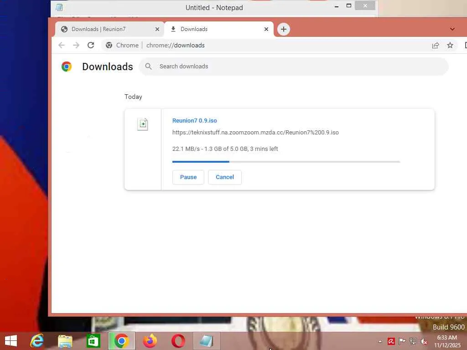
Task: Launch Internet Explorer from the taskbar
Action: pyautogui.click(x=37, y=341)
